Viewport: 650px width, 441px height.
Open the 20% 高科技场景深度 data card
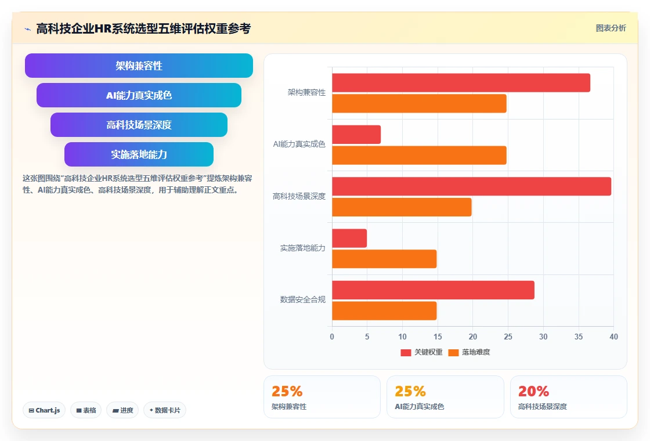tap(568, 397)
